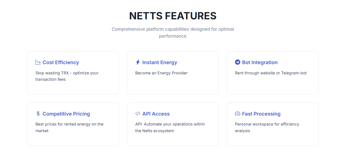Viewport: 342px width, 162px height.
Task: Select the Competitive Pricing title
Action: pos(66,114)
